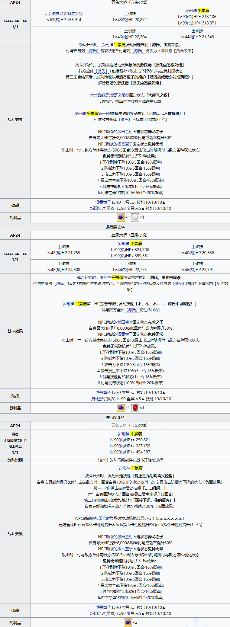Click text 付与自身回避状态(1回合)&暴击发生率提升(3回合)

click(x=130, y=494)
